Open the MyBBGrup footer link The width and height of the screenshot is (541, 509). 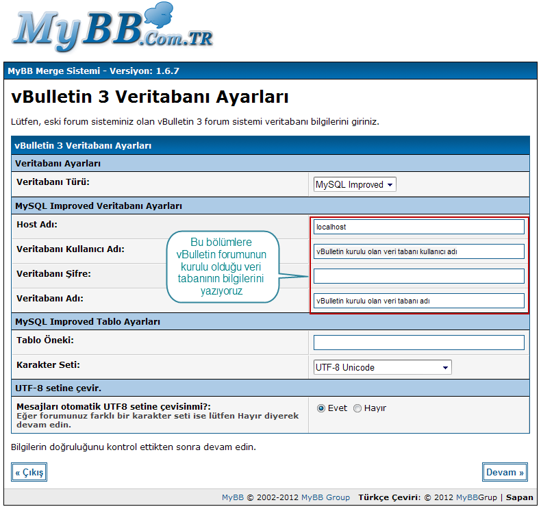(x=477, y=497)
